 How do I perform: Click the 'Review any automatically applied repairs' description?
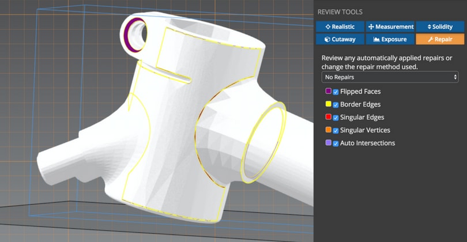(x=387, y=62)
